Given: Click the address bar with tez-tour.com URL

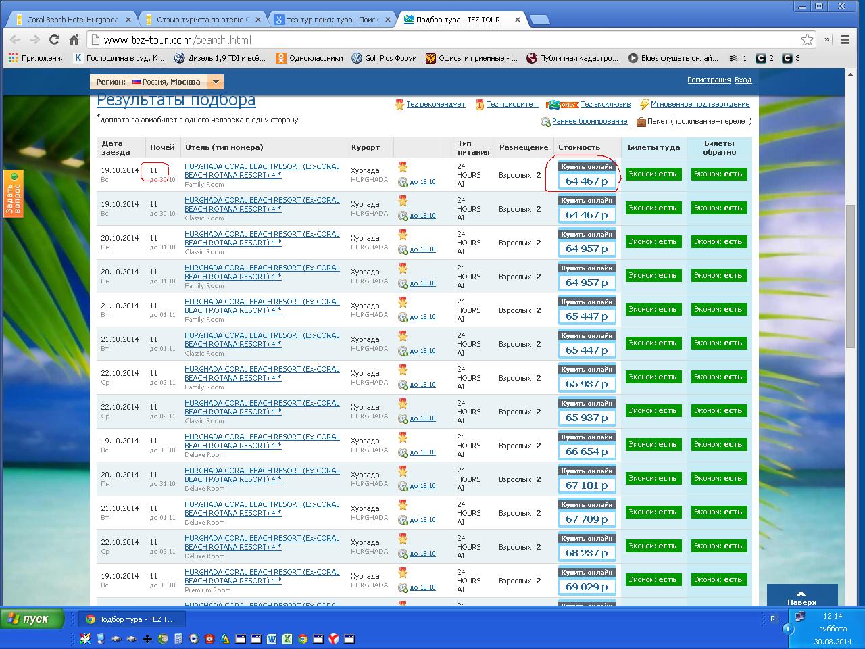Looking at the screenshot, I should pyautogui.click(x=446, y=40).
